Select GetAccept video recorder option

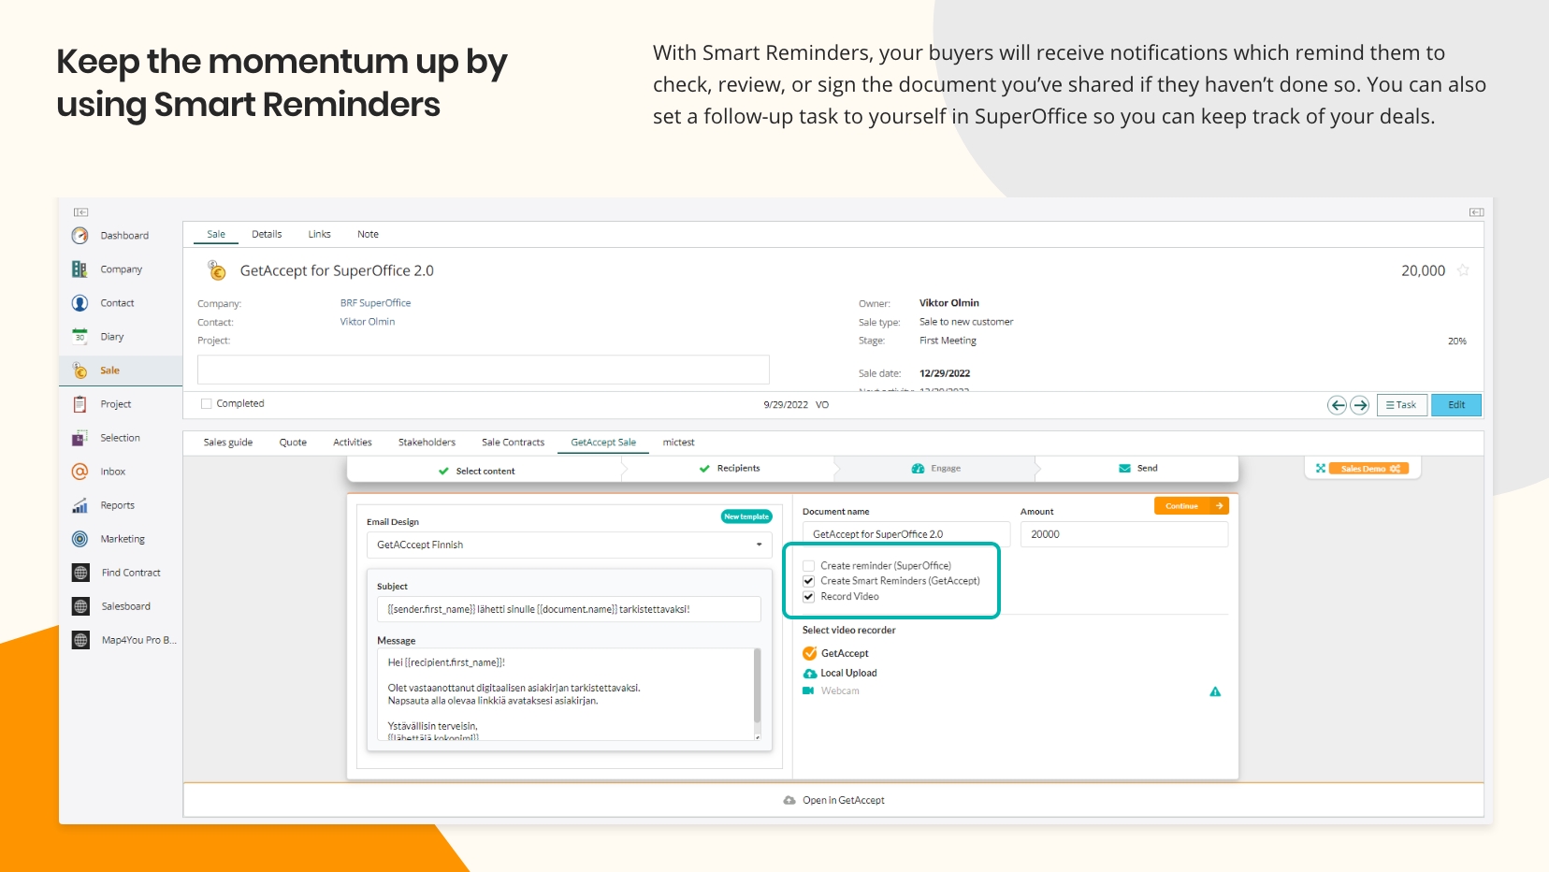coord(835,653)
